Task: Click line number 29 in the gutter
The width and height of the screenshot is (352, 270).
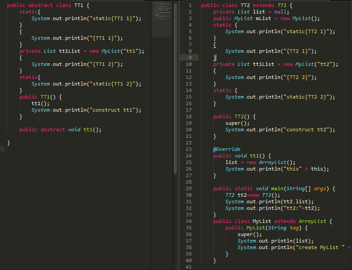Action: [189, 188]
